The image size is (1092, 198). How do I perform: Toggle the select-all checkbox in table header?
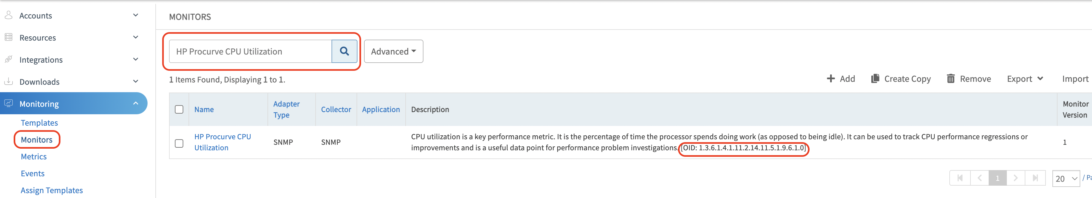click(x=179, y=109)
